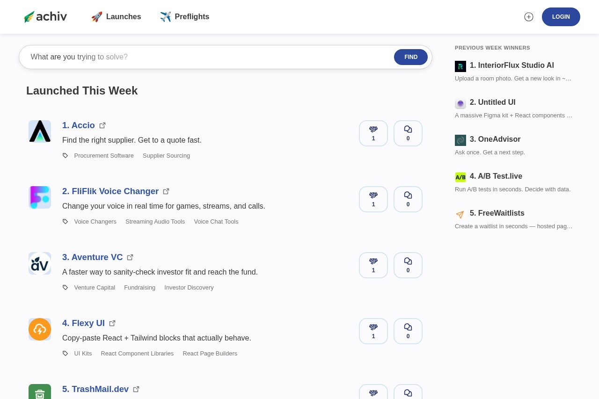Click the achiv logo in header
This screenshot has height=399, width=599.
[x=45, y=17]
